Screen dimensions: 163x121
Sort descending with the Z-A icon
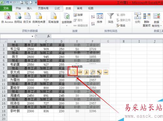[93, 24]
